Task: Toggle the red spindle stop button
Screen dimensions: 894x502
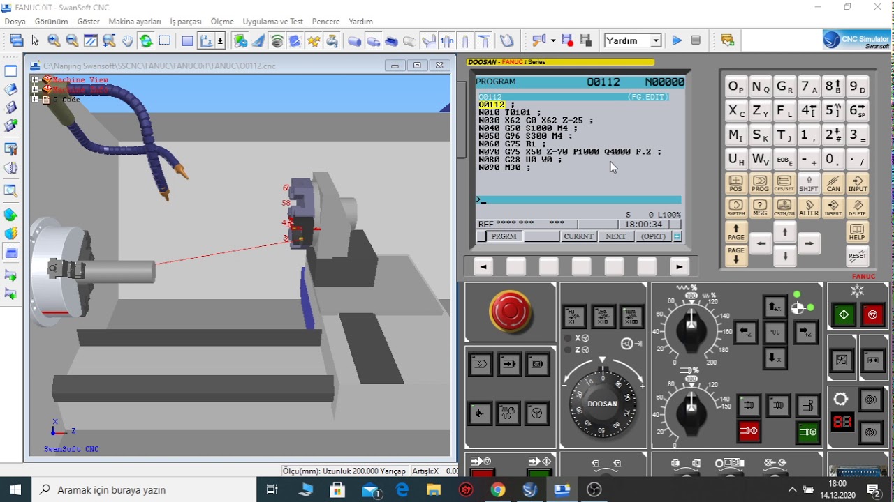Action: click(749, 432)
